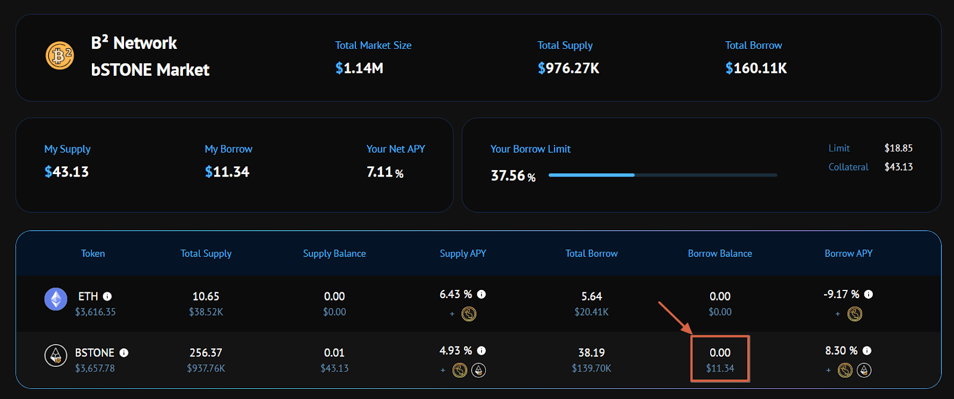Click the BSTONE supply balance of $43.13
Screen dimensions: 954x399
(x=334, y=368)
